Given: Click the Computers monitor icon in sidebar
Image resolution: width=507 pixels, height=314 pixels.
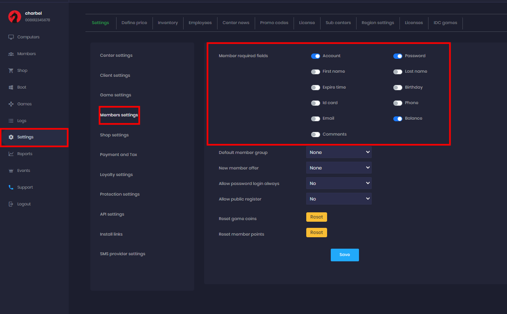Looking at the screenshot, I should click(x=11, y=37).
